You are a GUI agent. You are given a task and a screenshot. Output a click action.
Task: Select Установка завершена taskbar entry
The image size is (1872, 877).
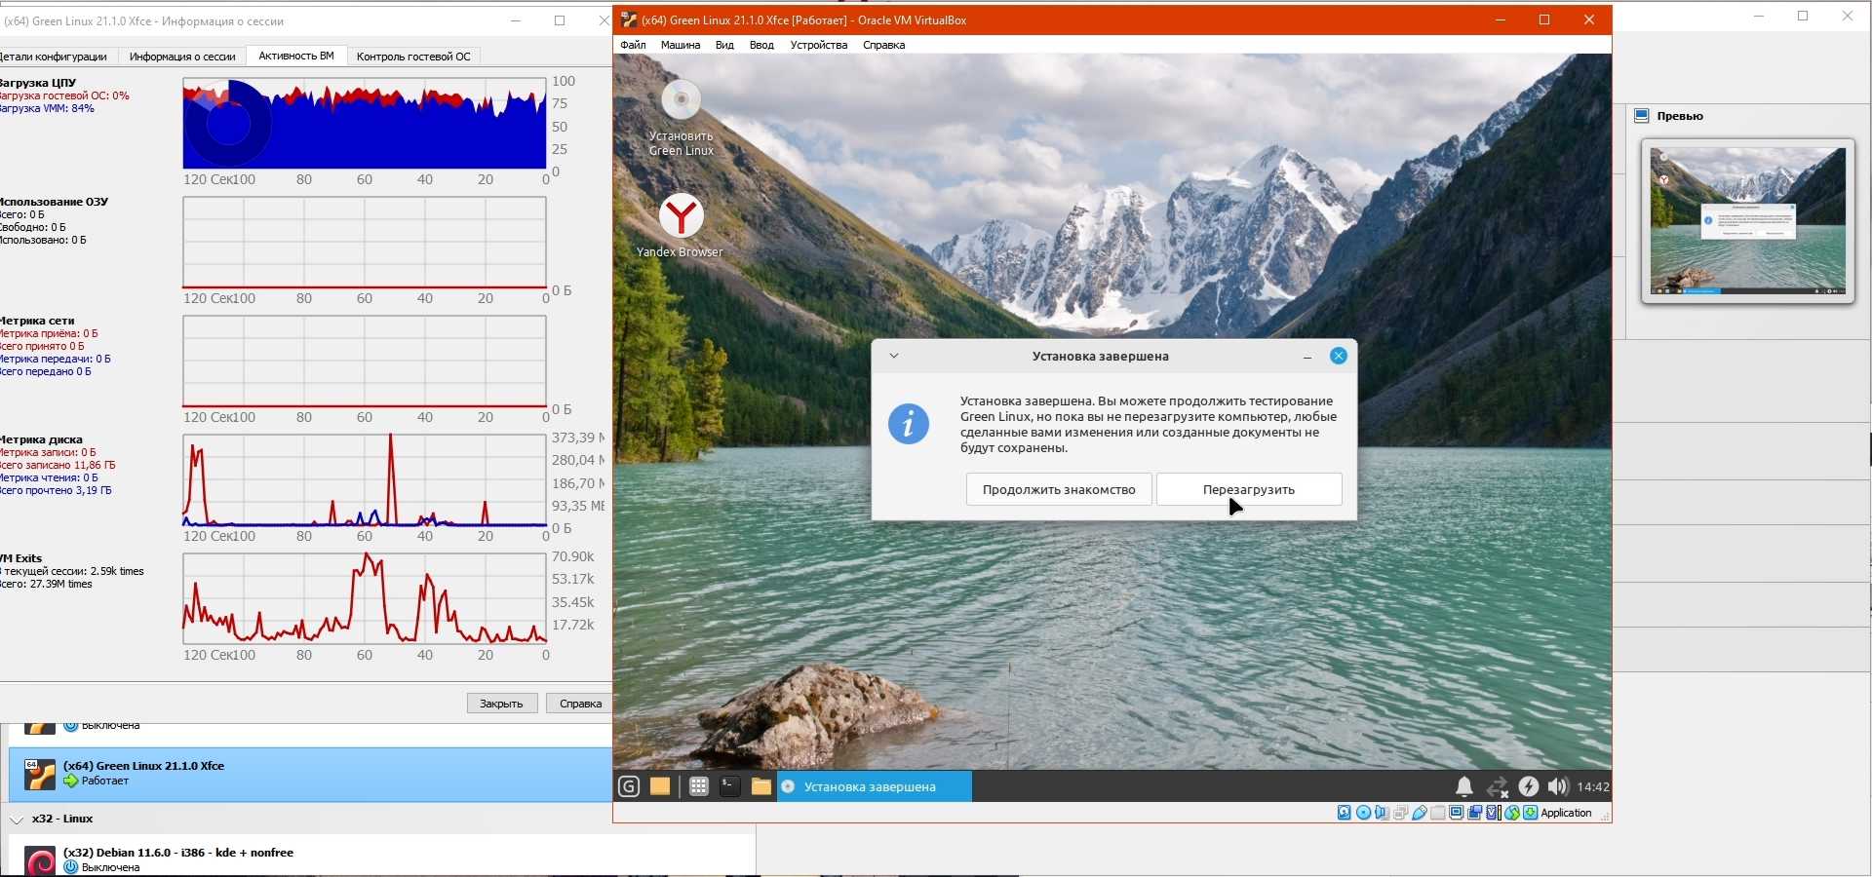pyautogui.click(x=874, y=786)
